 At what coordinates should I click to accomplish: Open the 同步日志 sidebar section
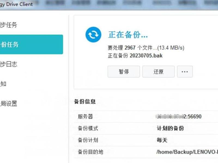point(8,64)
